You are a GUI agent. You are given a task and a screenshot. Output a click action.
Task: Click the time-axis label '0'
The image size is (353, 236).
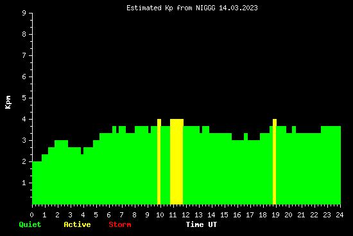[31, 215]
